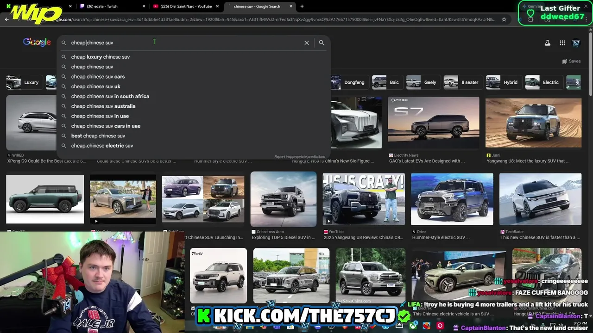Image resolution: width=593 pixels, height=333 pixels.
Task: Click the magnifier search submit icon
Action: [x=322, y=43]
